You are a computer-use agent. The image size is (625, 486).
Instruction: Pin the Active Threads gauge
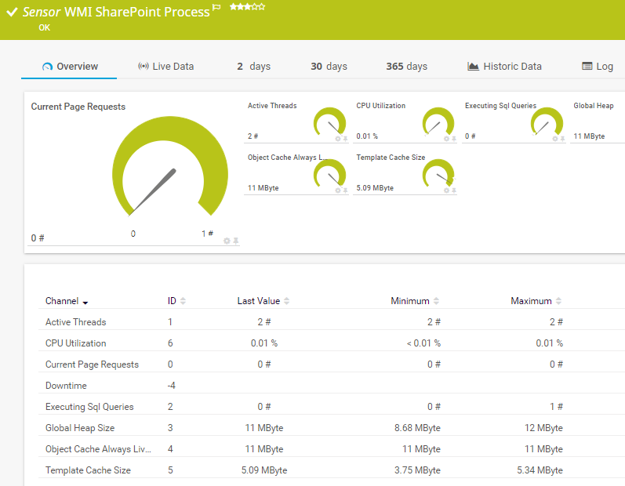point(345,139)
